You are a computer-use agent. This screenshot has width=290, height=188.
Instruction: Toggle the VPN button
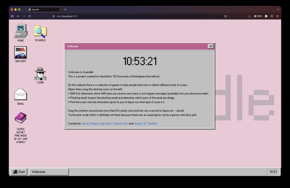point(258,16)
